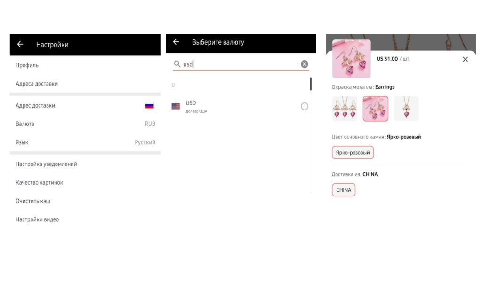Clear the usd search text
482x282 pixels.
click(x=305, y=64)
